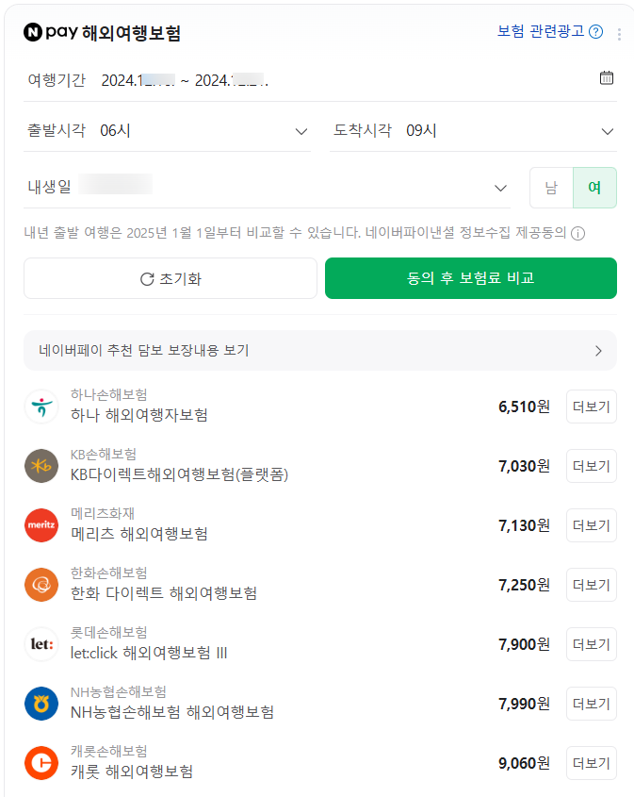Click 더보기 for 하나 해외여행자보험

coord(592,407)
